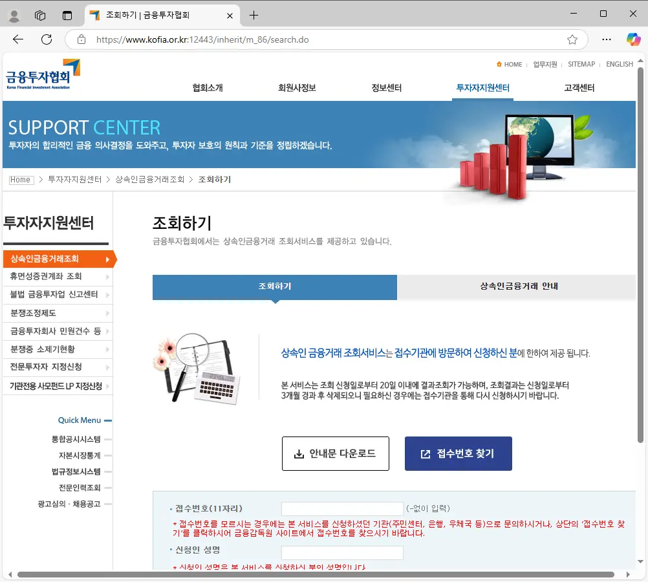Close the 조회하기 browser tab

[x=230, y=16]
